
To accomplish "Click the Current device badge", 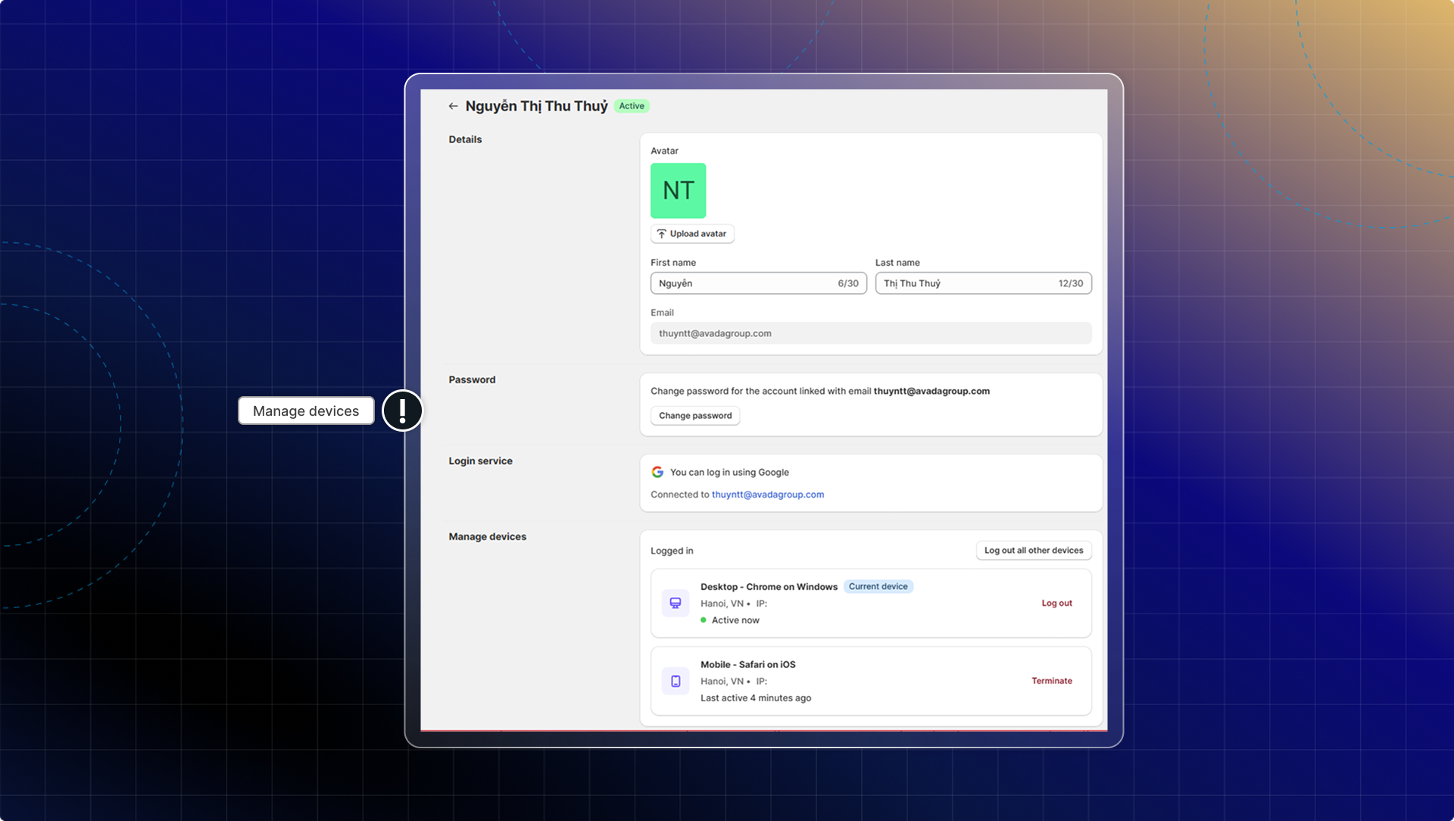I will (878, 587).
